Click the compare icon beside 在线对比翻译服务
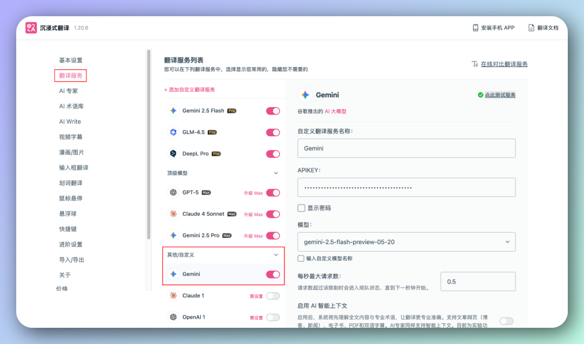The width and height of the screenshot is (584, 344). [475, 64]
